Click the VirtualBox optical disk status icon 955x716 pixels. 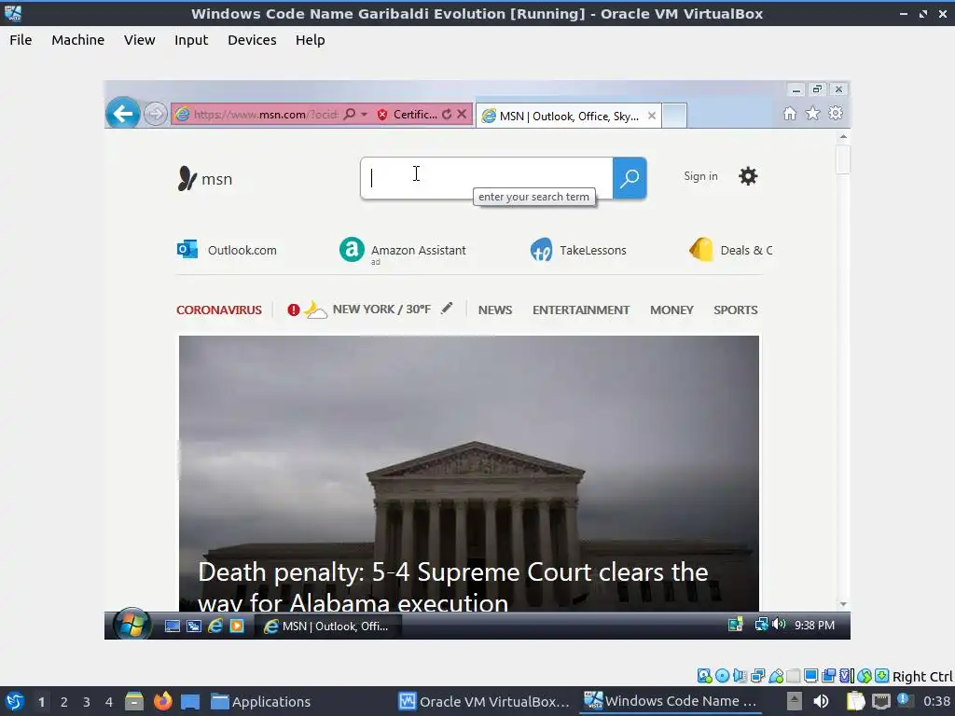723,676
